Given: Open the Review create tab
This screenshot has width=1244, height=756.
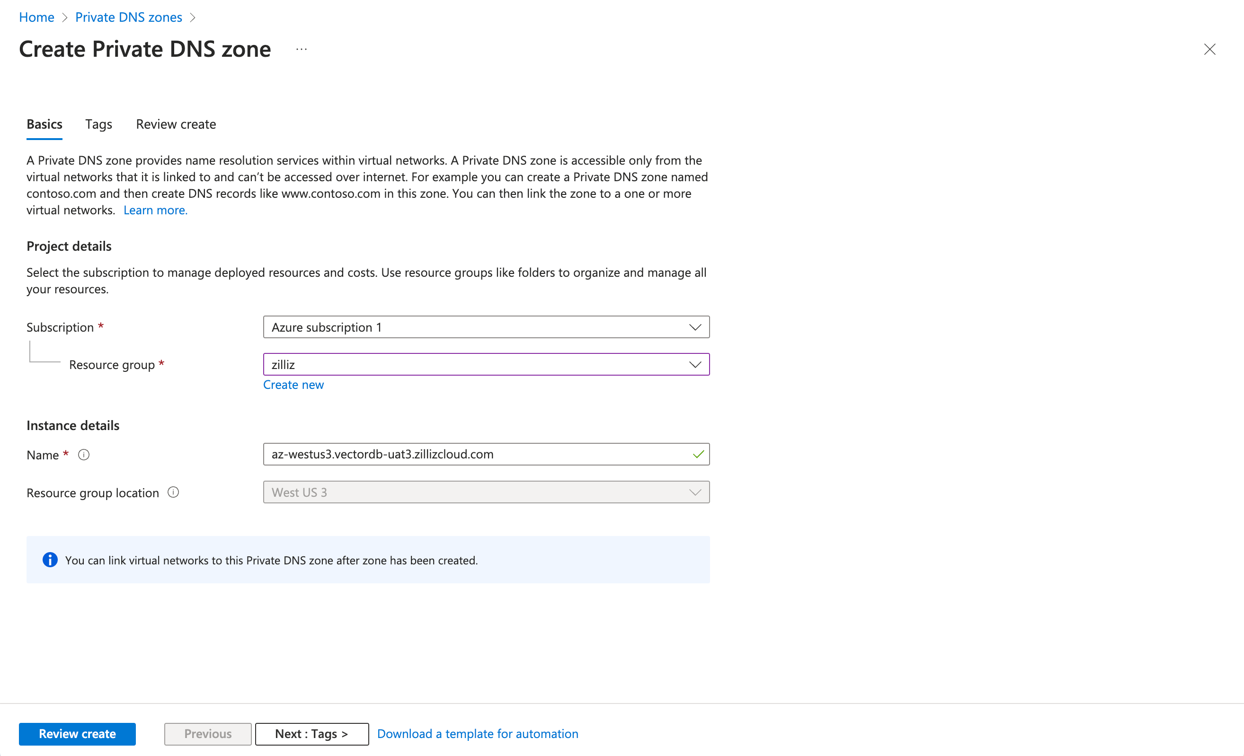Looking at the screenshot, I should point(176,124).
